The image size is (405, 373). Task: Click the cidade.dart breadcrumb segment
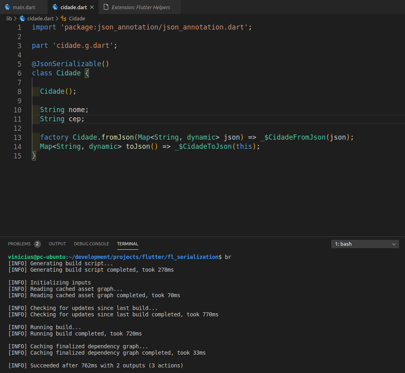coord(40,19)
